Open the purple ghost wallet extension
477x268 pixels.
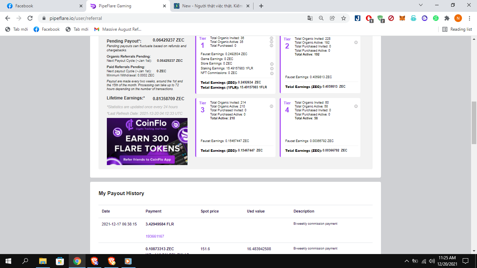[425, 18]
